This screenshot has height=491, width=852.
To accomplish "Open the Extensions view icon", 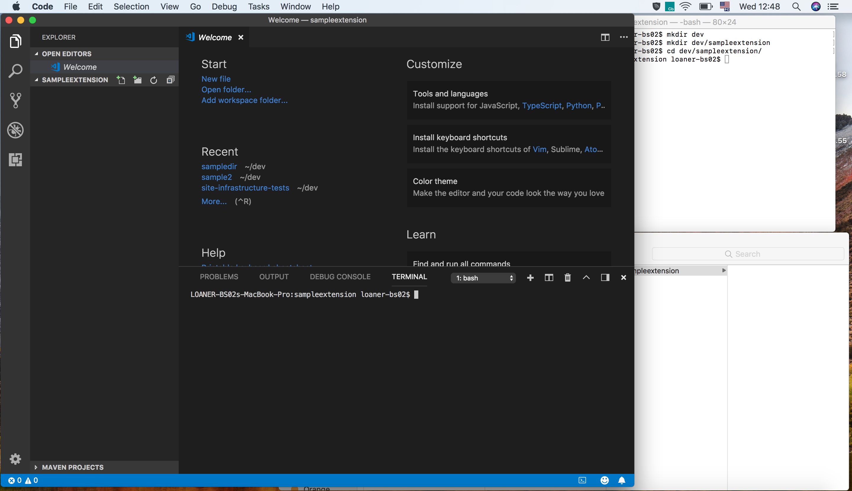I will point(15,159).
